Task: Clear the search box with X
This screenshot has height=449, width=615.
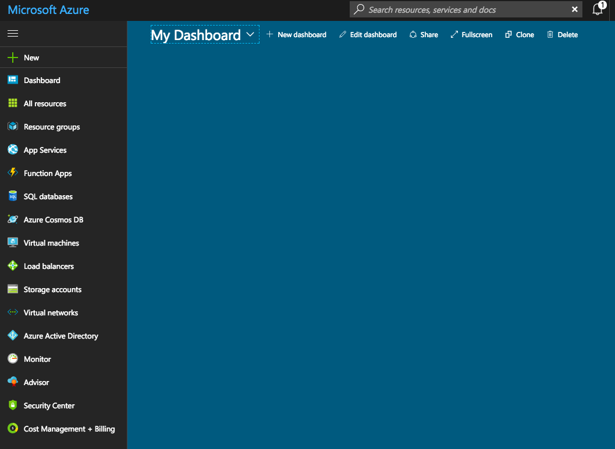Action: (x=574, y=9)
